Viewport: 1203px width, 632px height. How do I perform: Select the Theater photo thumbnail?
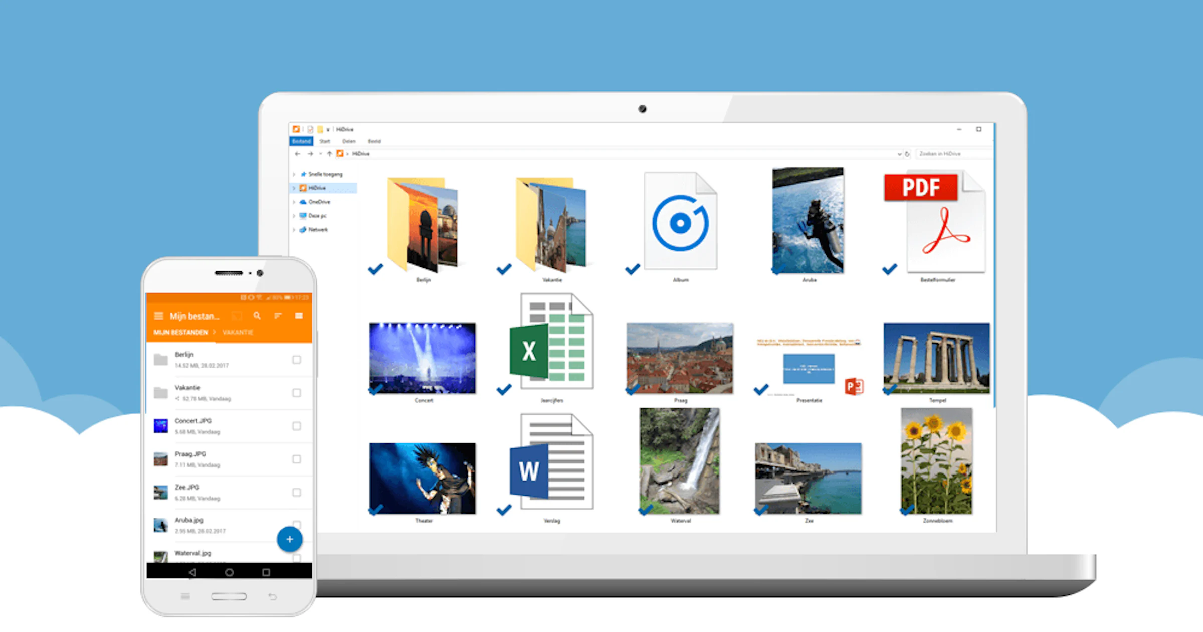[423, 478]
